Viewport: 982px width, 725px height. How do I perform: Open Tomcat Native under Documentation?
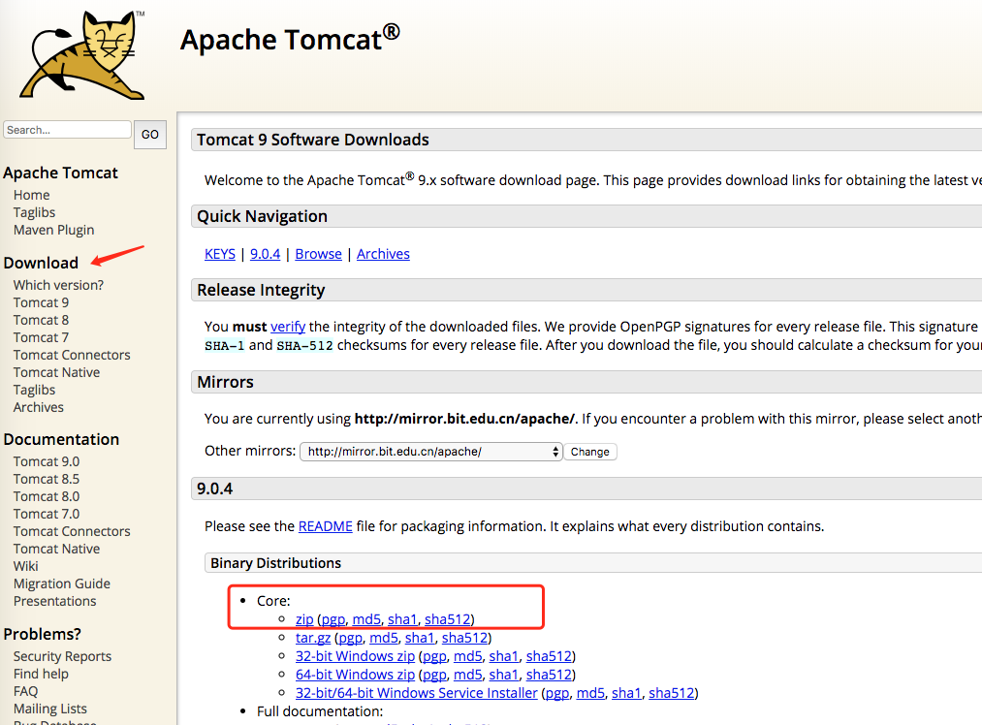(x=56, y=549)
